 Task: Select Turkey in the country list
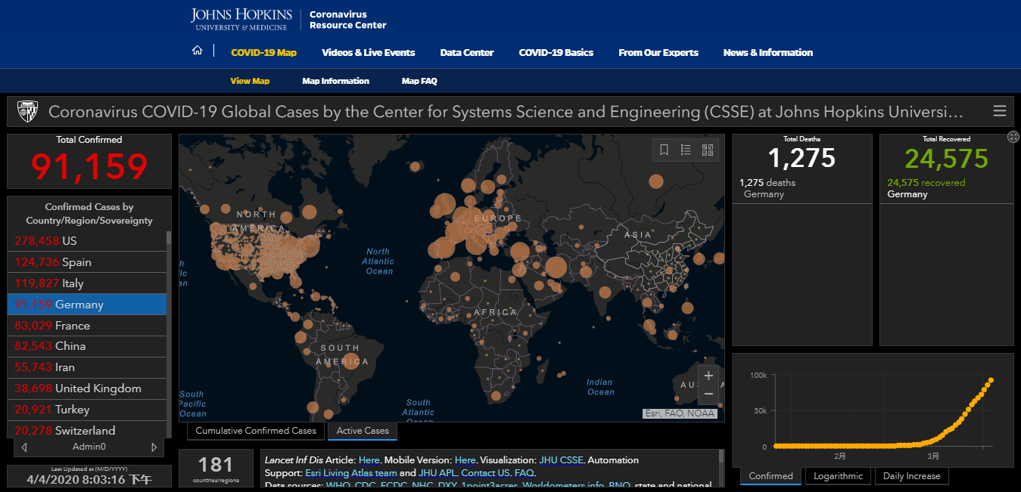pos(87,410)
